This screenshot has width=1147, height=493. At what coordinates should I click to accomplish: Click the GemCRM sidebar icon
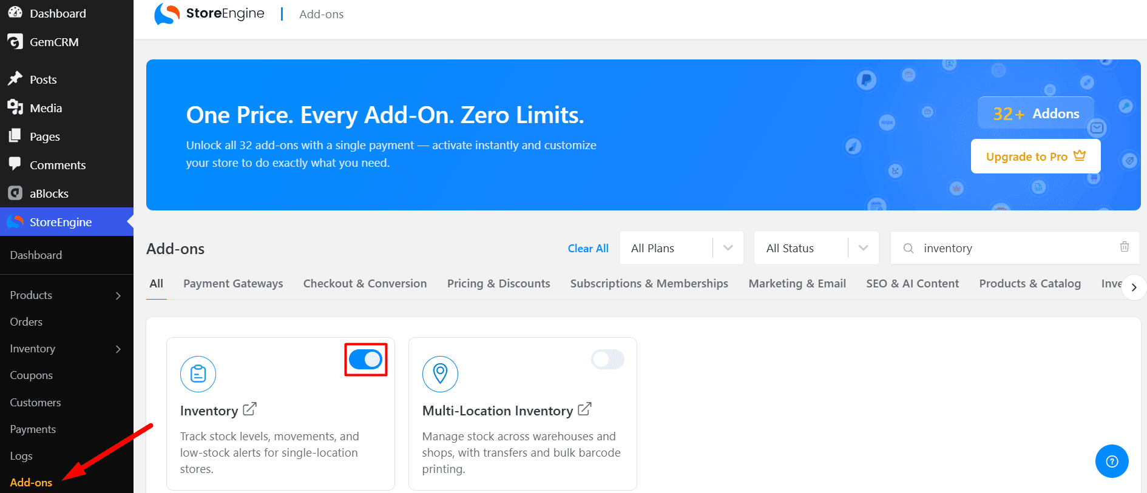pos(15,41)
